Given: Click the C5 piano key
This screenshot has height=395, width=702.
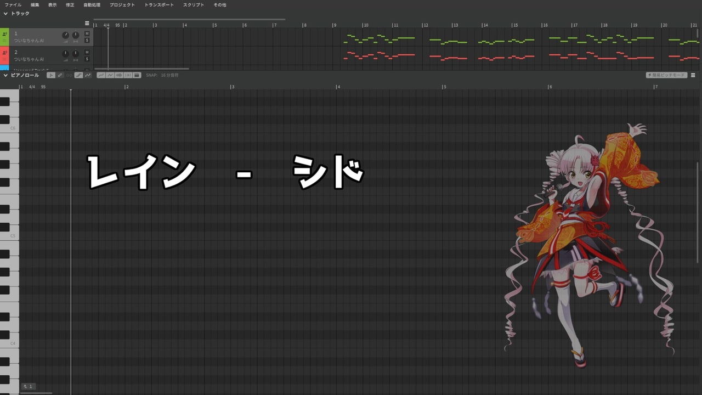Looking at the screenshot, I should pyautogui.click(x=9, y=236).
